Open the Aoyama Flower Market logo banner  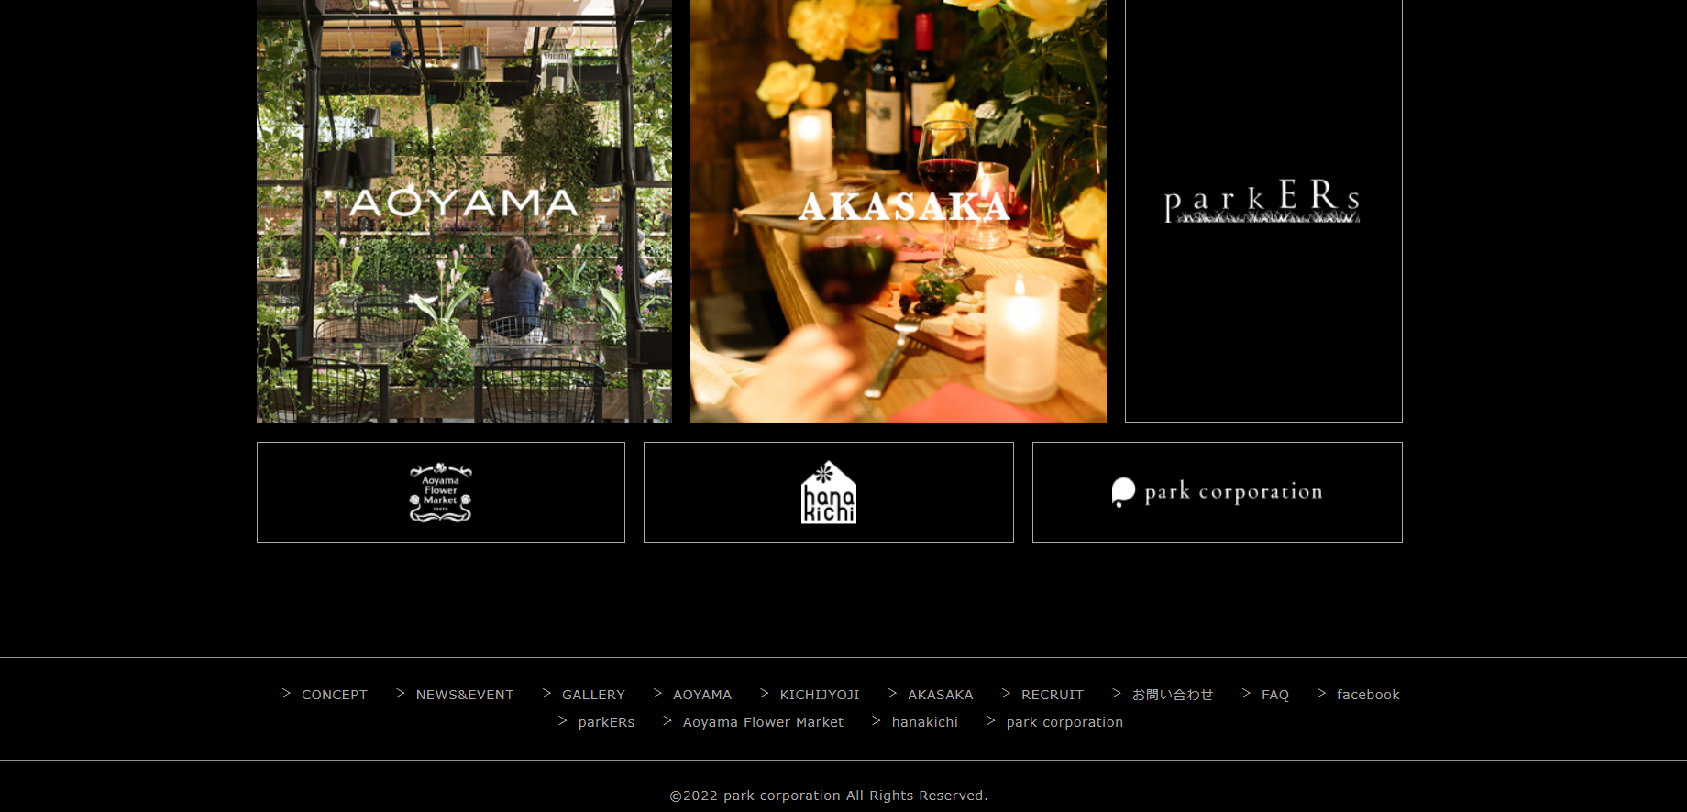click(441, 492)
